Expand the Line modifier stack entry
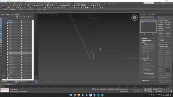This screenshot has height=97, width=173. coord(141,22)
